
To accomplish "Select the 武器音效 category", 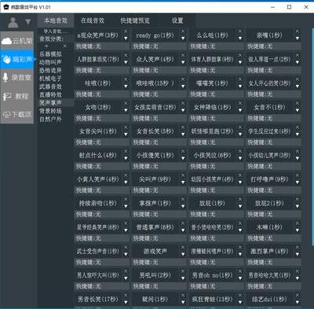I will (x=50, y=86).
